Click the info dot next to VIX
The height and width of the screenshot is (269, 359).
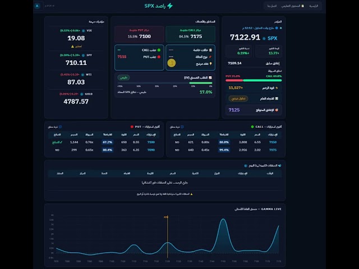pos(84,31)
